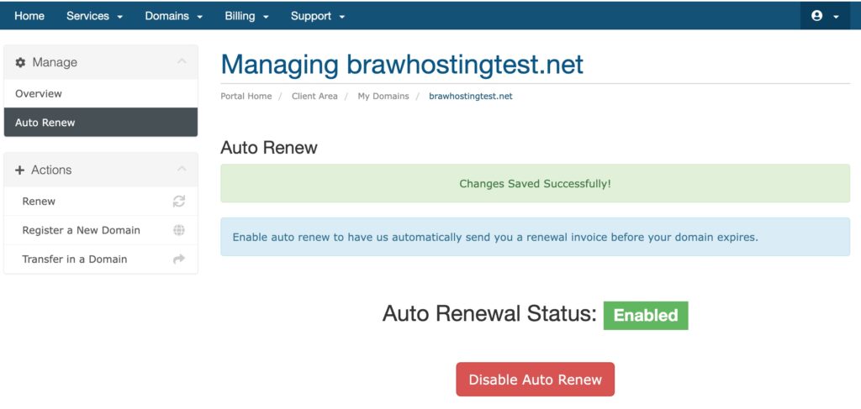Choose Register a New Domain action
Screen dimensions: 861x409
(101, 230)
